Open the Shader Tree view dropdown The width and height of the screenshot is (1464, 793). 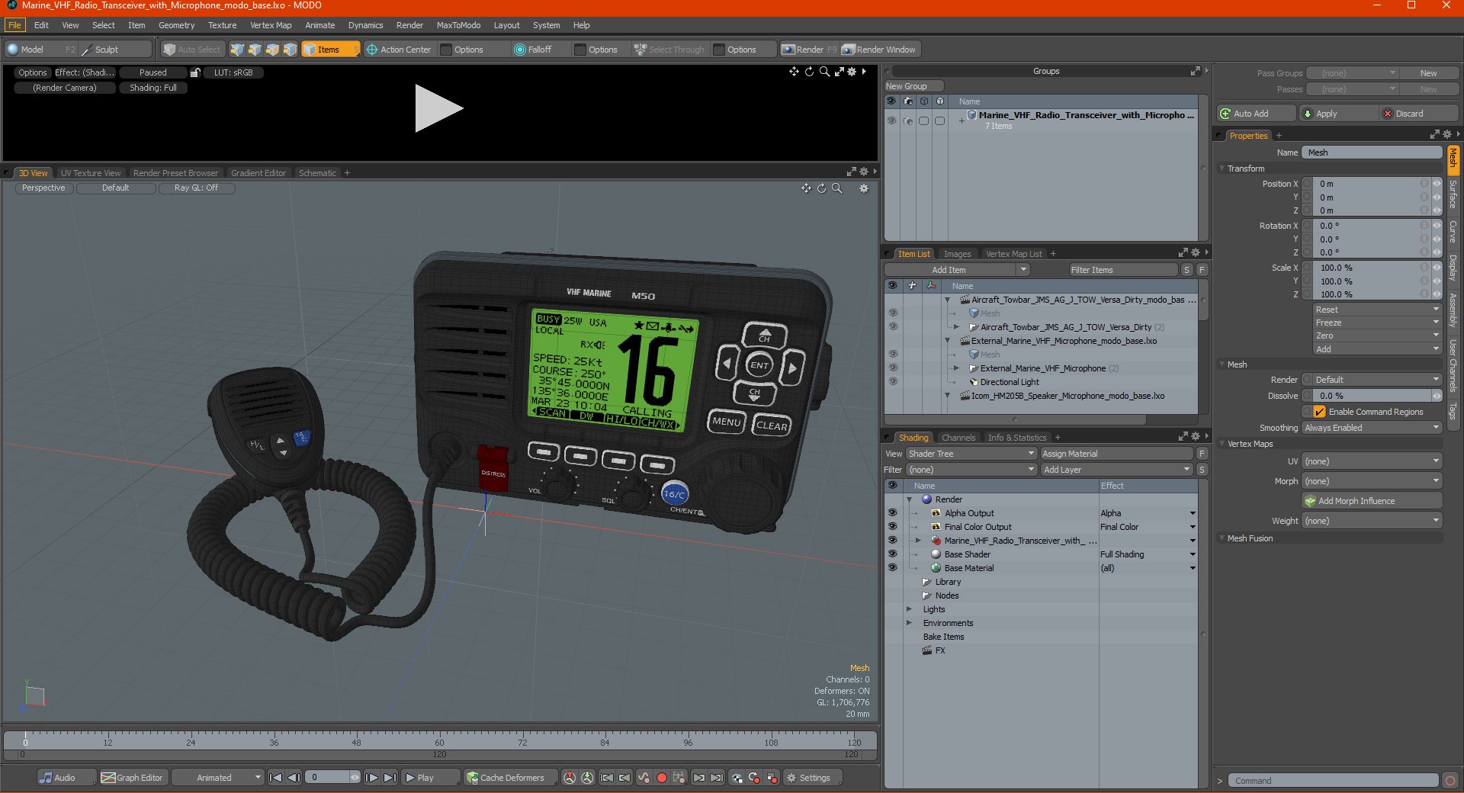click(x=971, y=454)
